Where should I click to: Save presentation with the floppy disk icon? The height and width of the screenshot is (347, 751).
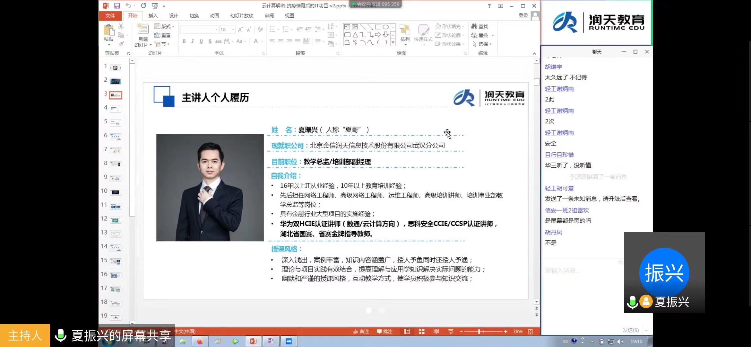[117, 6]
